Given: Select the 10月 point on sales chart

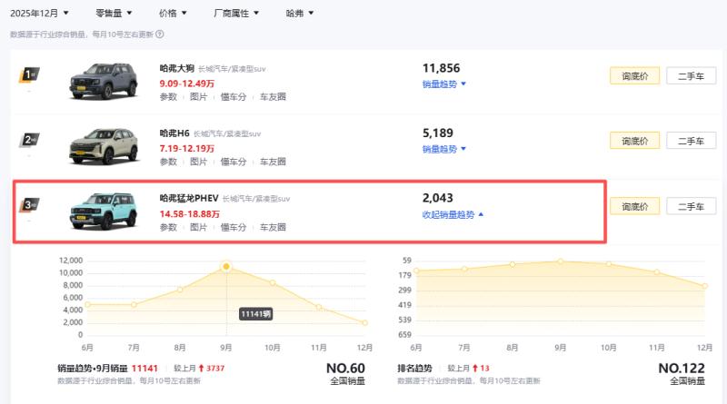Looking at the screenshot, I should pos(273,282).
